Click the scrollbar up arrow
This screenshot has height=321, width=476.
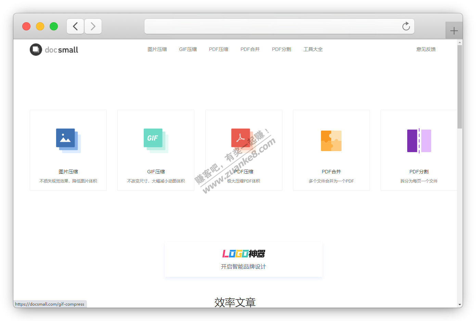coord(460,42)
